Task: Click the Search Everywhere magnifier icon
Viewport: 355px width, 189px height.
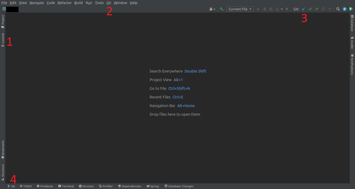Action: [x=338, y=9]
